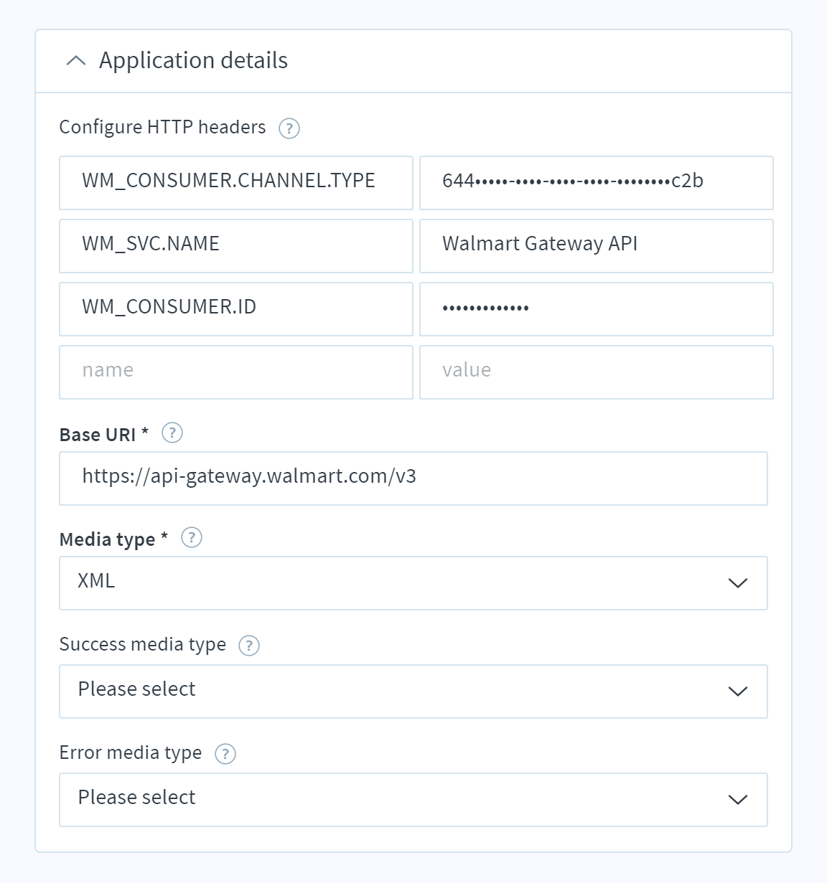Open help icon next to Media type
The image size is (827, 883).
[192, 538]
